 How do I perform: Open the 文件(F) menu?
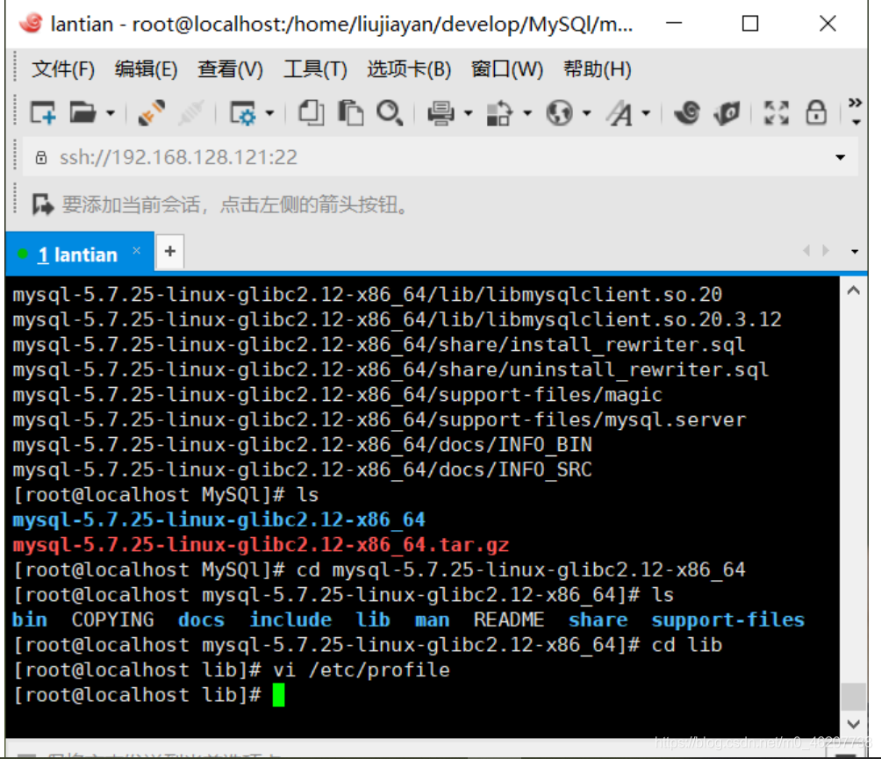63,69
